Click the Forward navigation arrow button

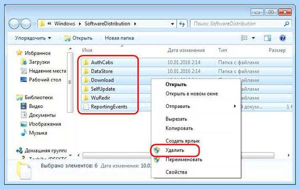(x=26, y=23)
